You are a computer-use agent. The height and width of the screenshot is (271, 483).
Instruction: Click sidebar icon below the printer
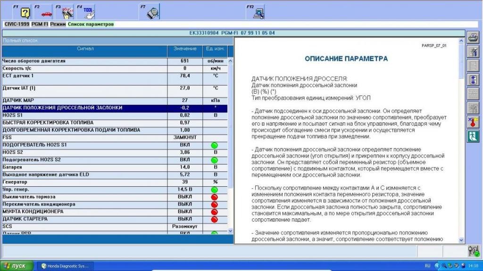tap(473, 52)
